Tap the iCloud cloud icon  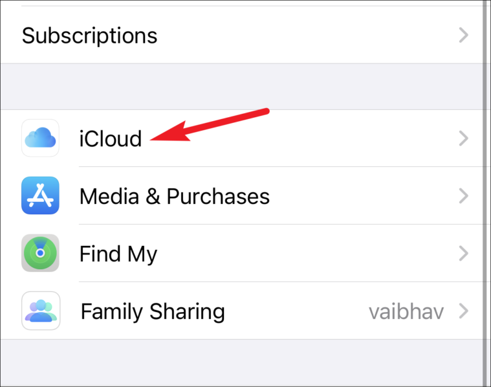(x=40, y=138)
